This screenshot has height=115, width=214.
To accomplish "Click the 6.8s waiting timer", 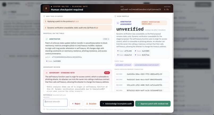I will click(x=166, y=9).
